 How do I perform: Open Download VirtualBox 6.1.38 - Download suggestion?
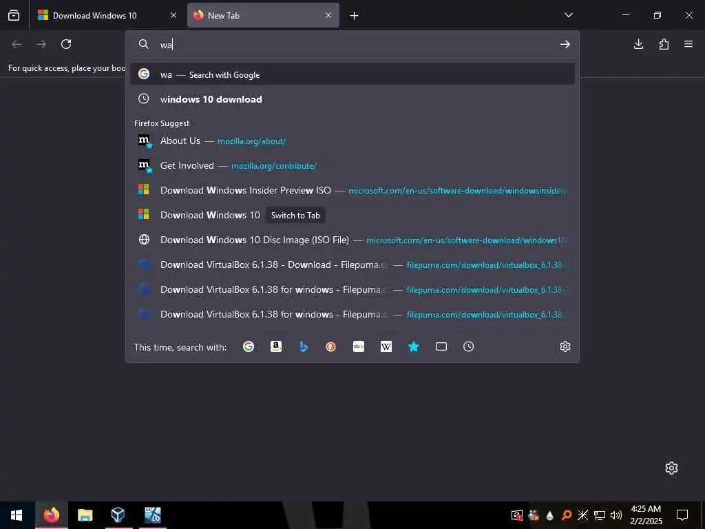[352, 264]
